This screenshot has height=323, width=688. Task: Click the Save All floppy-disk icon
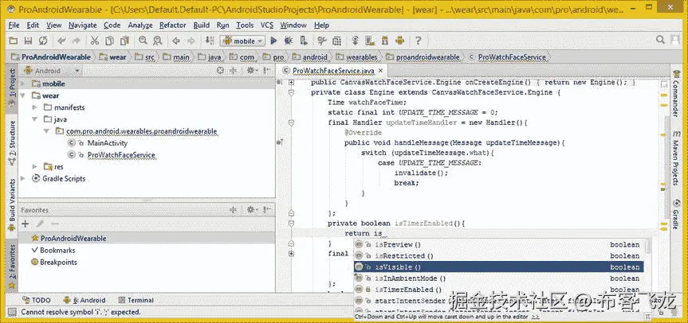tap(28, 41)
